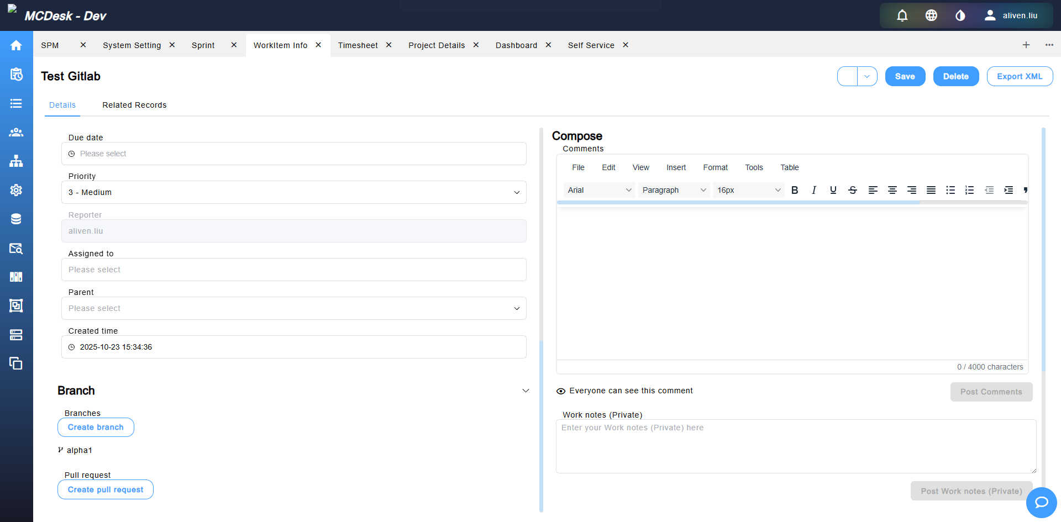Click the Delete button
The height and width of the screenshot is (522, 1061).
[956, 76]
